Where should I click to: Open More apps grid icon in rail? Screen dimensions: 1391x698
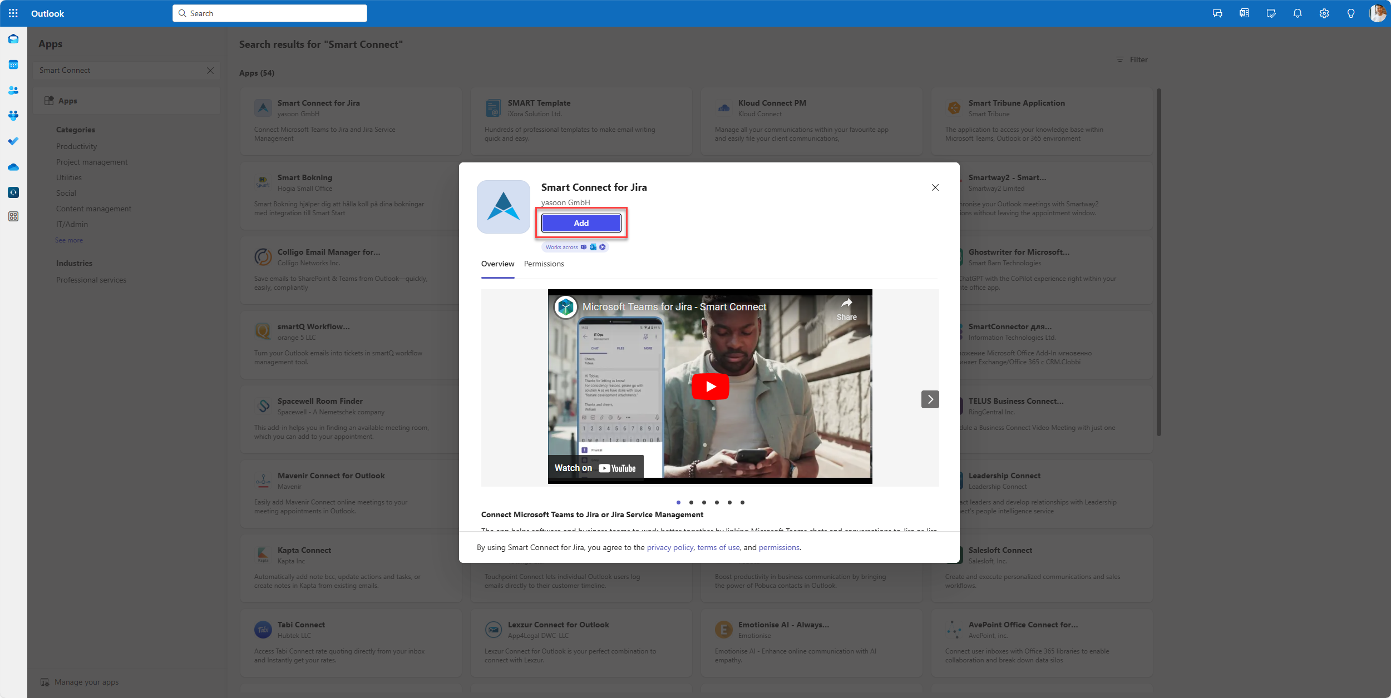coord(13,216)
